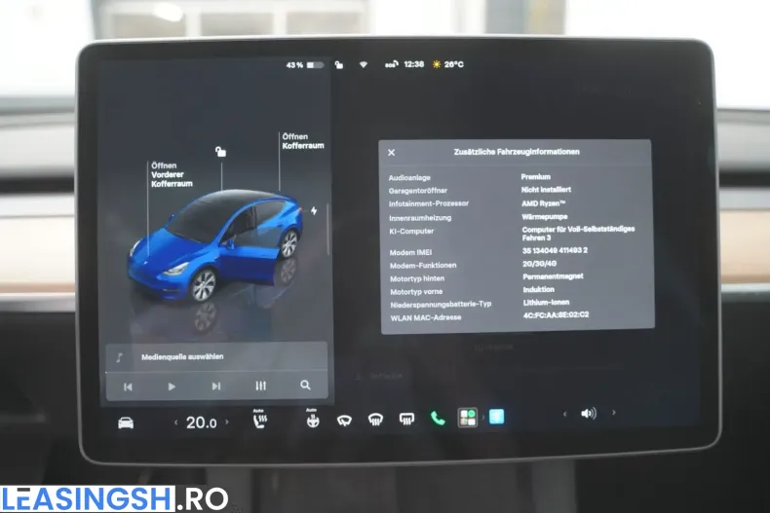Viewport: 770px width, 513px height.
Task: Tap the speaker volume icon
Action: click(589, 414)
